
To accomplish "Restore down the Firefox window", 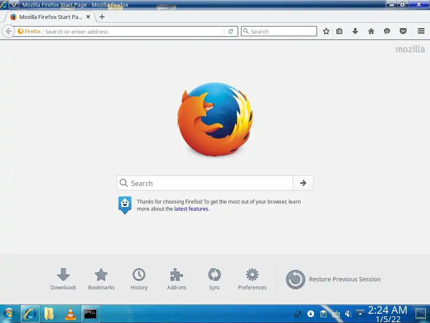I will (x=403, y=4).
